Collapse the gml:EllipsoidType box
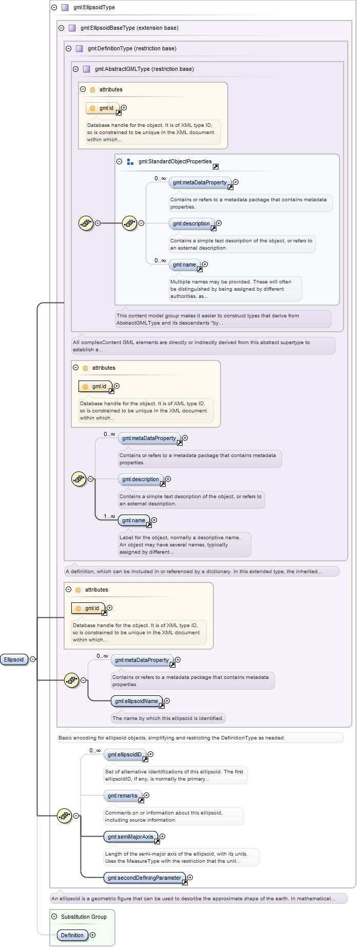The image size is (357, 947). click(x=54, y=7)
